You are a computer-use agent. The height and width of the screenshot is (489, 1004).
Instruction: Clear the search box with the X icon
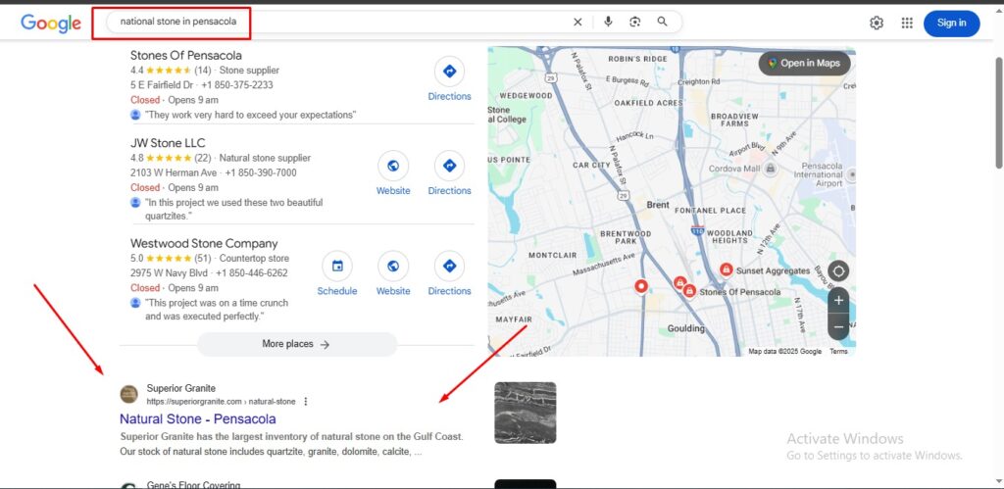(577, 22)
